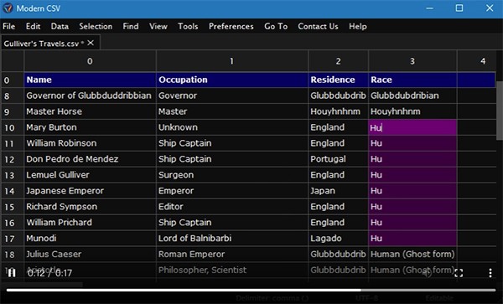Viewport: 503px width, 304px height.
Task: Click the Race header cell
Action: [x=412, y=80]
